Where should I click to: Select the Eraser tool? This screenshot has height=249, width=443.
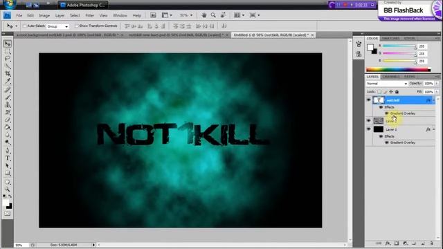coord(8,120)
